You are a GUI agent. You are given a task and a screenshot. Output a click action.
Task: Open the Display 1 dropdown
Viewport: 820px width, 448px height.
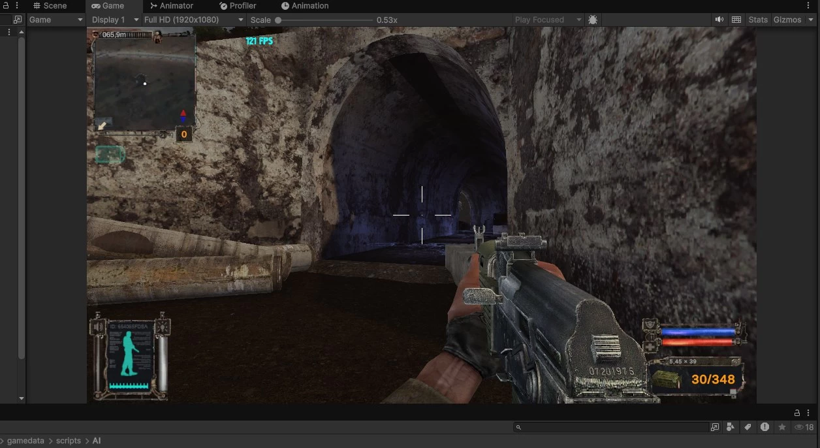(x=114, y=20)
